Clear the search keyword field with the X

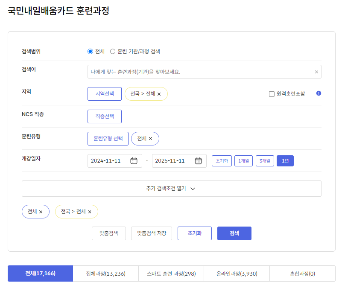pyautogui.click(x=317, y=71)
